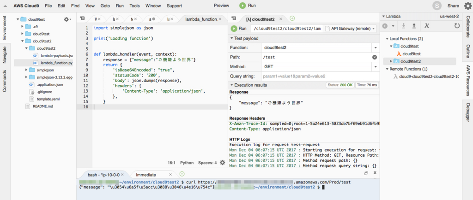Open the Collaborate side panel
Screen dimensions: 473x200
468,27
